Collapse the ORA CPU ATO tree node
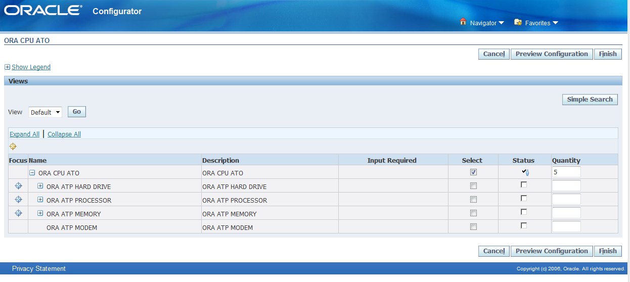The height and width of the screenshot is (282, 630). [32, 172]
